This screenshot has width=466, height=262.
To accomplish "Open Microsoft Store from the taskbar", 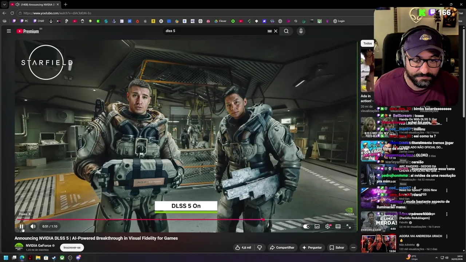I will click(x=46, y=258).
